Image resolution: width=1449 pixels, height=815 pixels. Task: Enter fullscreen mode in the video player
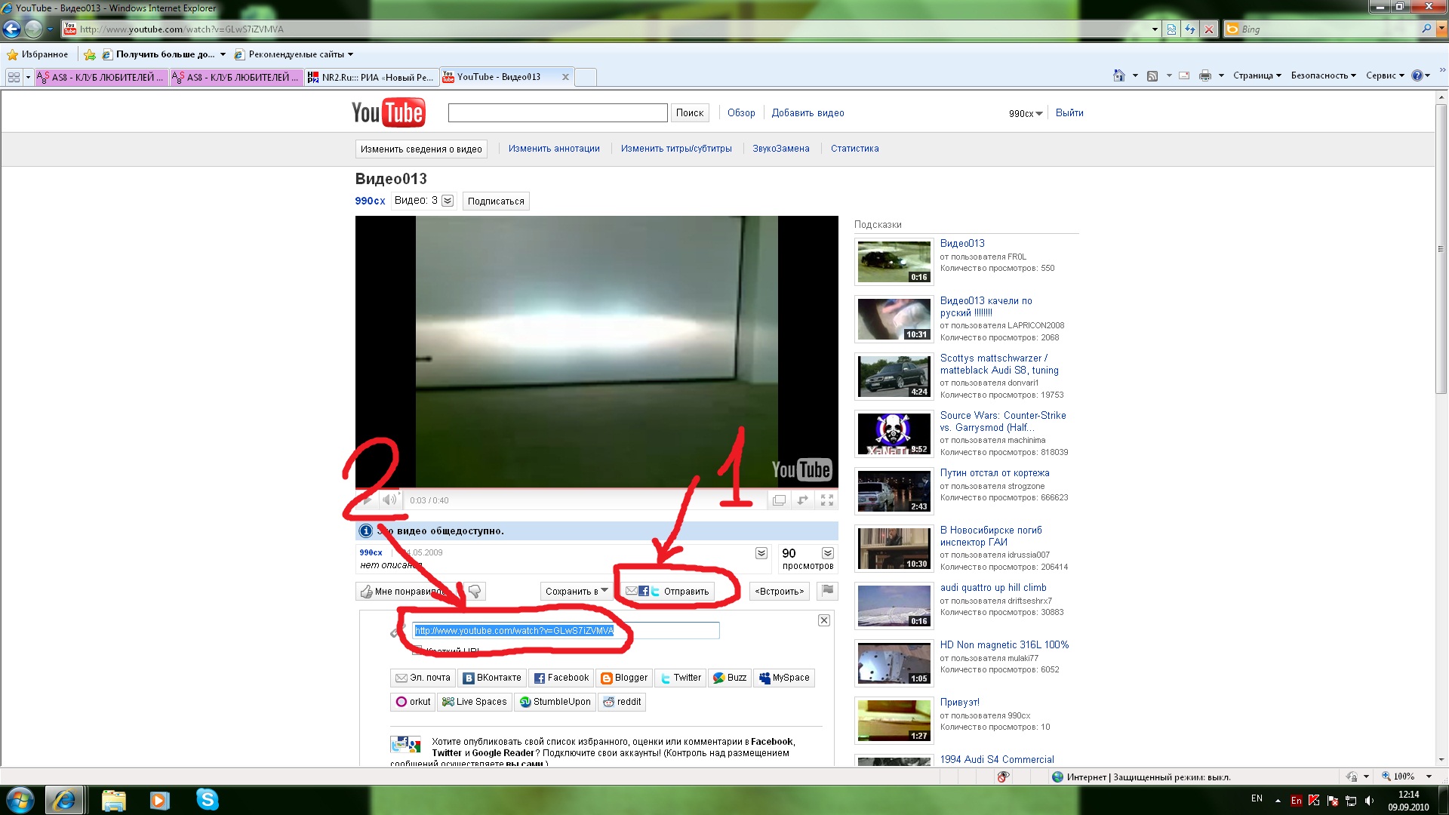pos(827,500)
